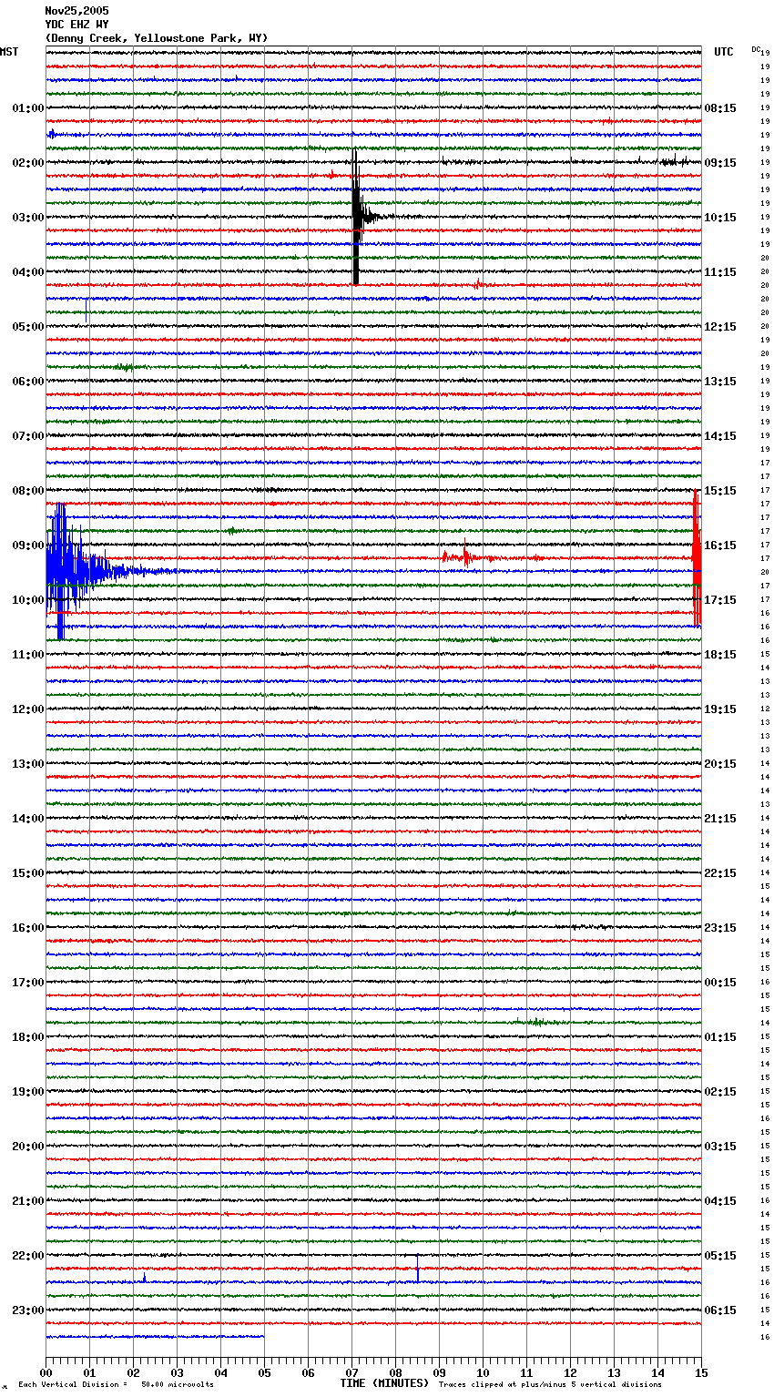This screenshot has height=1397, width=774.
Task: Click the 09:15 UTC time label
Action: click(x=720, y=163)
